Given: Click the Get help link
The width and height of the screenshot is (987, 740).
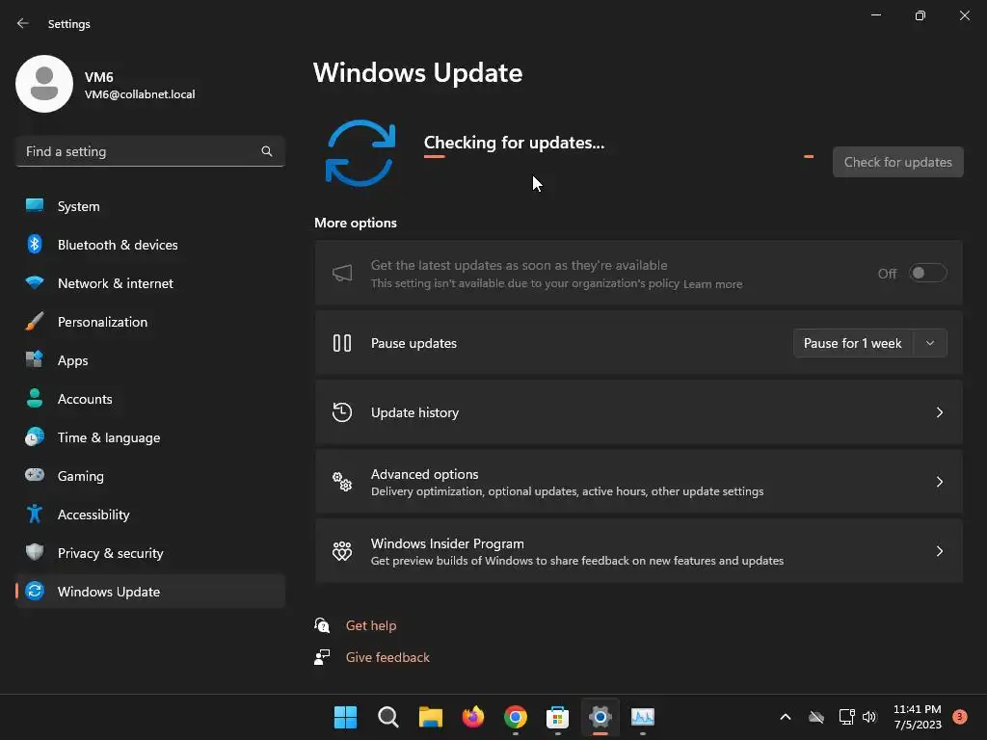Looking at the screenshot, I should coord(371,624).
